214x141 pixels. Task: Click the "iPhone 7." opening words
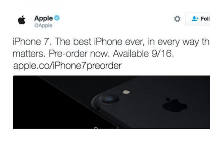click(32, 41)
